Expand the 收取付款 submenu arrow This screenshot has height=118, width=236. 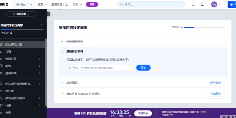40,59
